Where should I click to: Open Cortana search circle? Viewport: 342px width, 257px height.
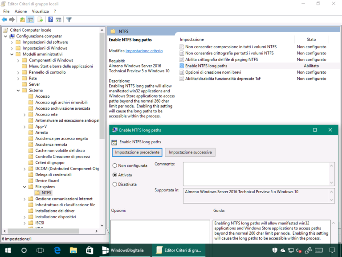(x=24, y=250)
